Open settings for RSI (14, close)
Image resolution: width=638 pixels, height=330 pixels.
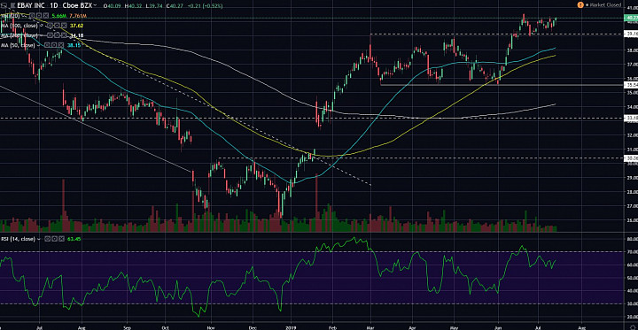tap(54, 239)
